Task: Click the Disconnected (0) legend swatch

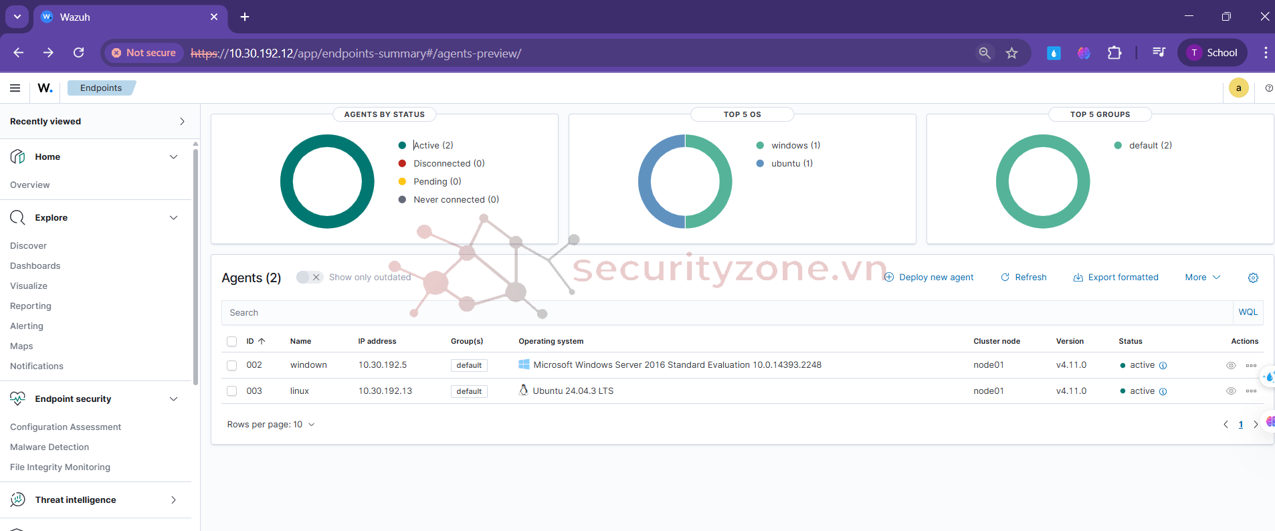Action: pyautogui.click(x=402, y=163)
